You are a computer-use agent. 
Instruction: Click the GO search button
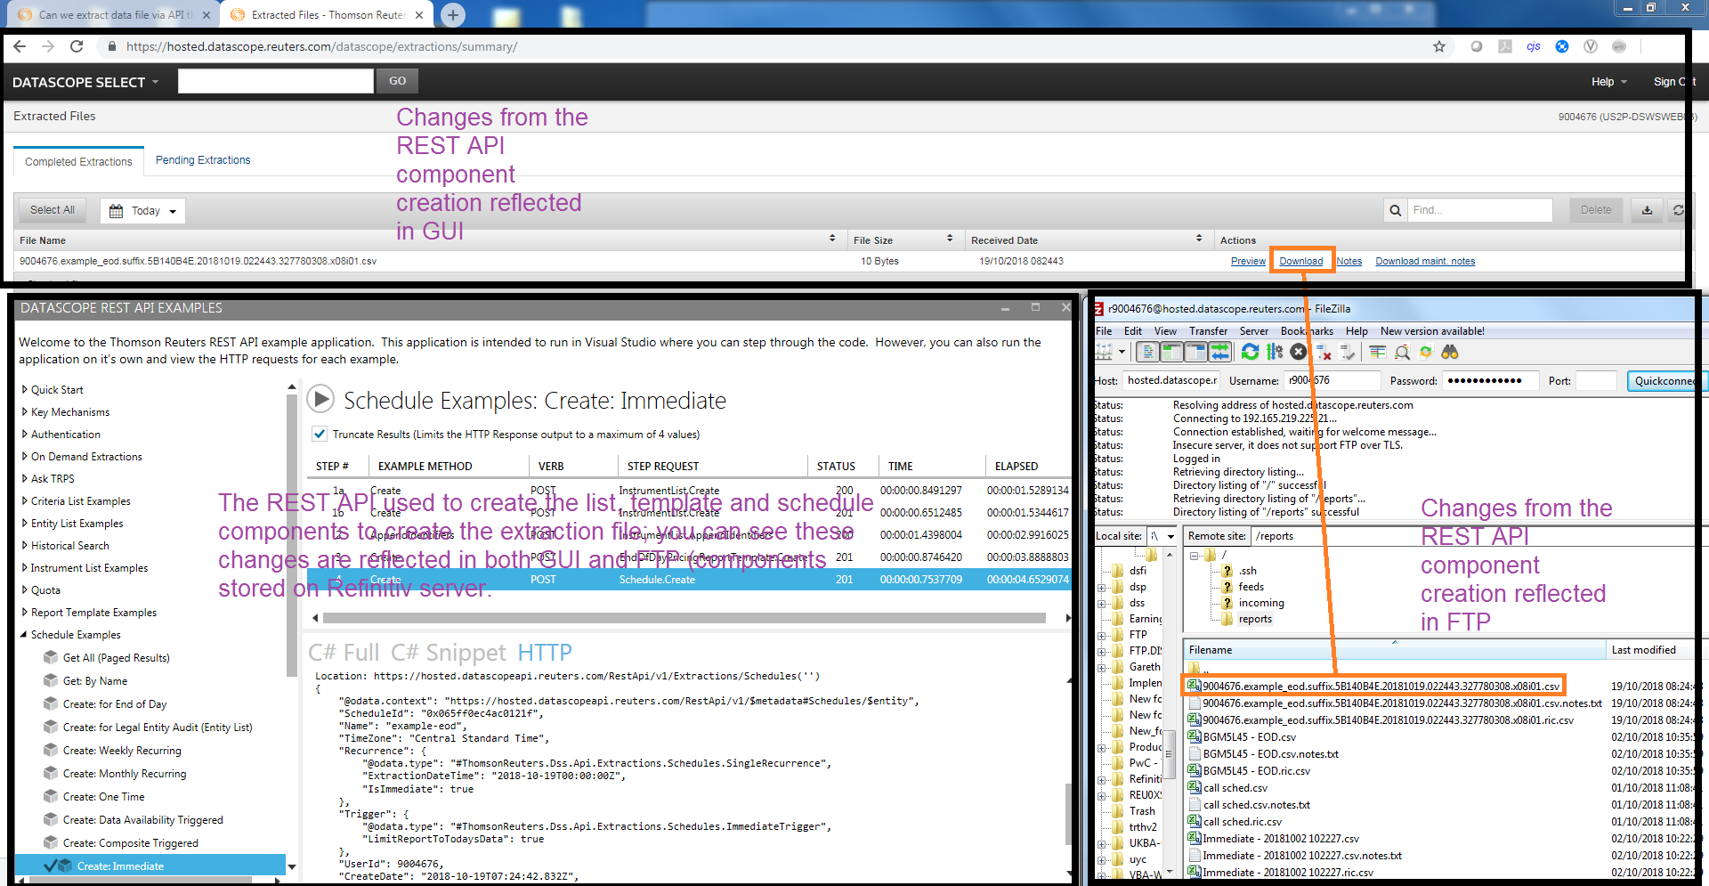397,81
